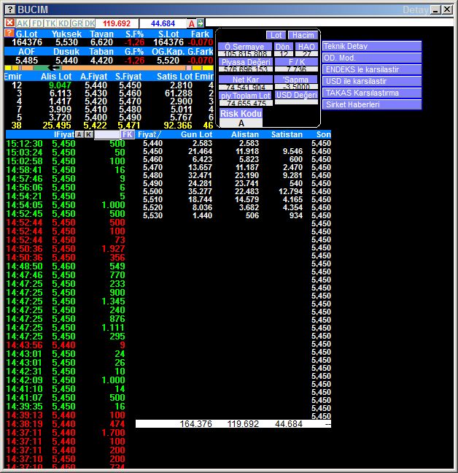
Task: Click the Satis Lot column header
Action: coord(175,77)
